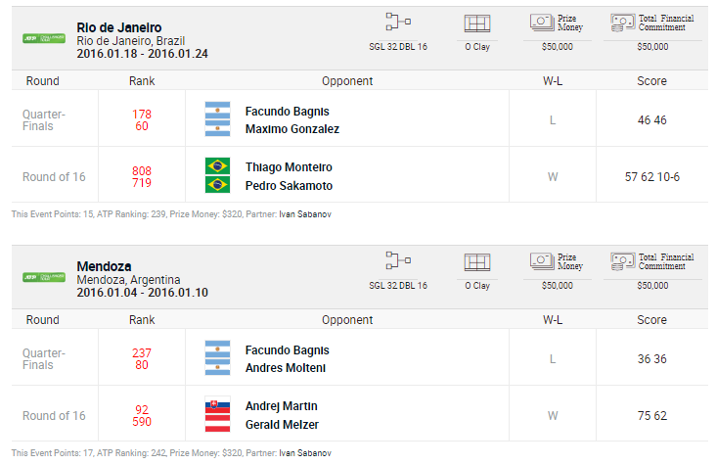The width and height of the screenshot is (716, 465).
Task: Click the Austria flag beside Gerald Melzer
Action: (x=217, y=423)
